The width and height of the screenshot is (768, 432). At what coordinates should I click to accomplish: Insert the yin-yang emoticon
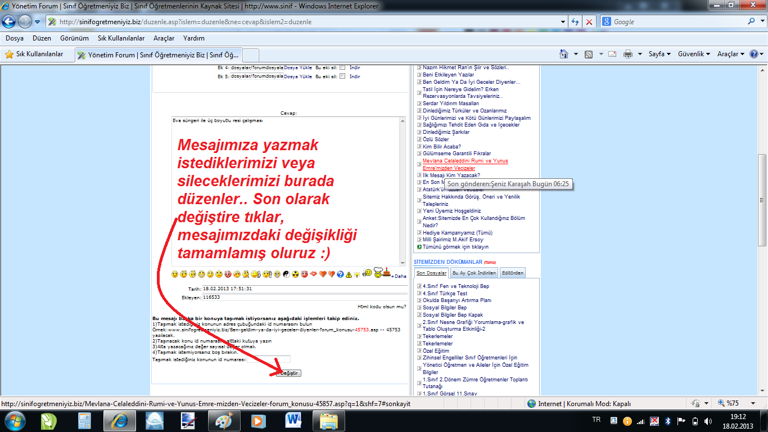click(x=285, y=274)
